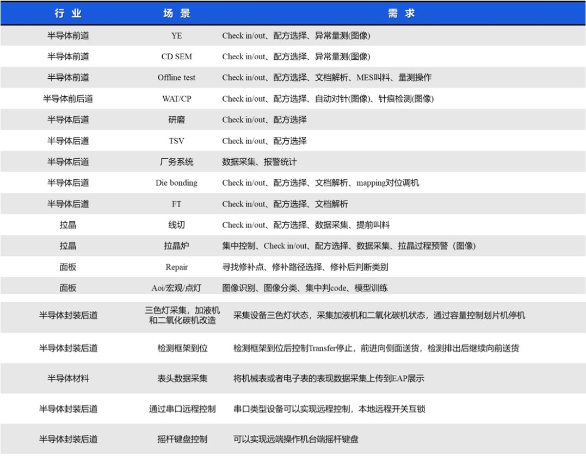Viewport: 586px width, 457px height.
Task: Click the TSV scene cell
Action: [177, 141]
